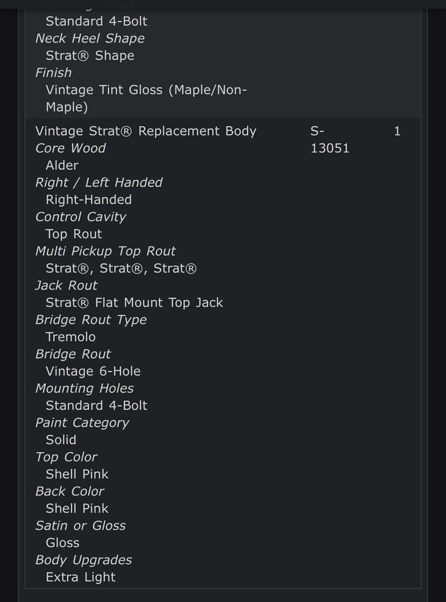Click the Shell Pink value under Back Color
Viewport: 446px width, 602px height.
tap(77, 508)
